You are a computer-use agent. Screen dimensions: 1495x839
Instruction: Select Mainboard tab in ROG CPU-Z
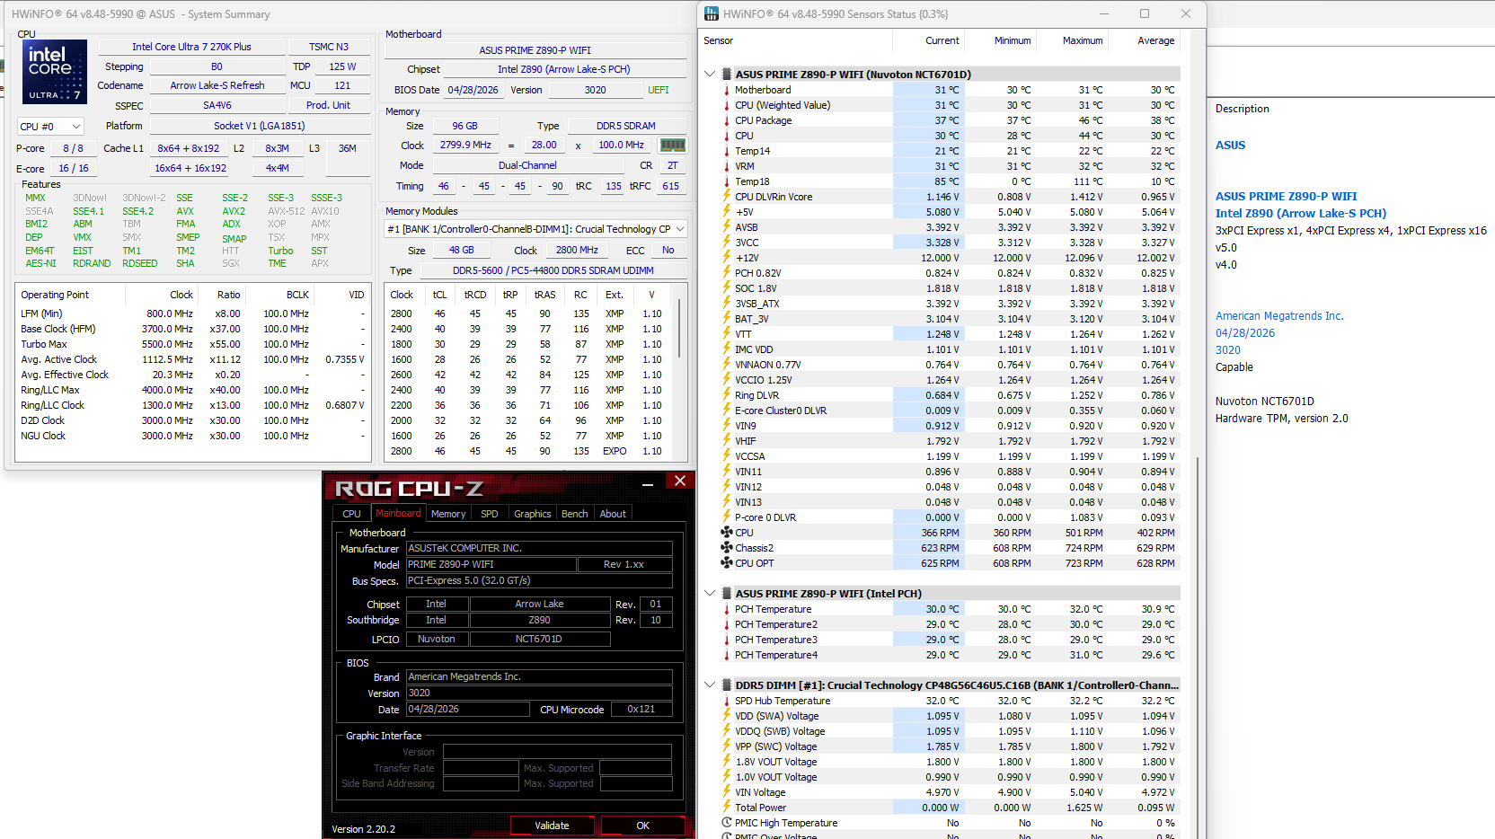[x=398, y=514]
